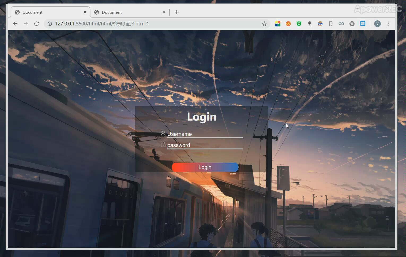
Task: Open the grey infinity extension
Action: point(341,24)
